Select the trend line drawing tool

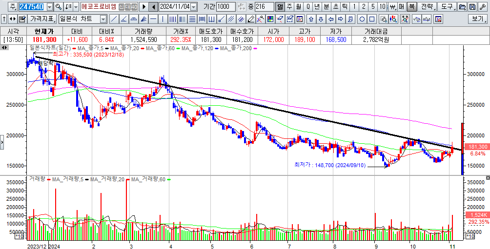[x=114, y=19]
